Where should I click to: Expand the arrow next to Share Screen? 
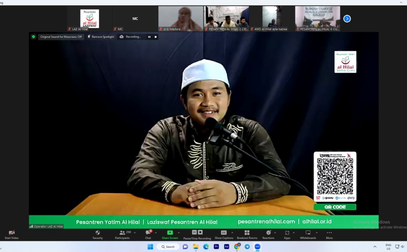tap(179, 233)
